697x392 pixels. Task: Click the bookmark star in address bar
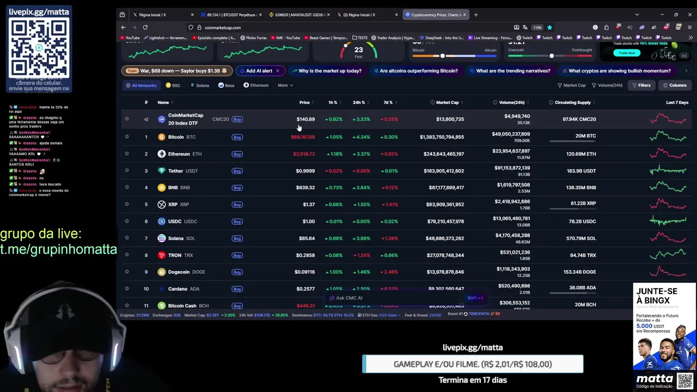pyautogui.click(x=549, y=27)
